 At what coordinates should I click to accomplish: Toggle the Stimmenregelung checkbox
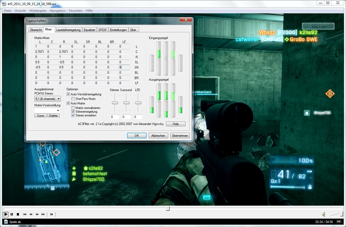coord(73,111)
